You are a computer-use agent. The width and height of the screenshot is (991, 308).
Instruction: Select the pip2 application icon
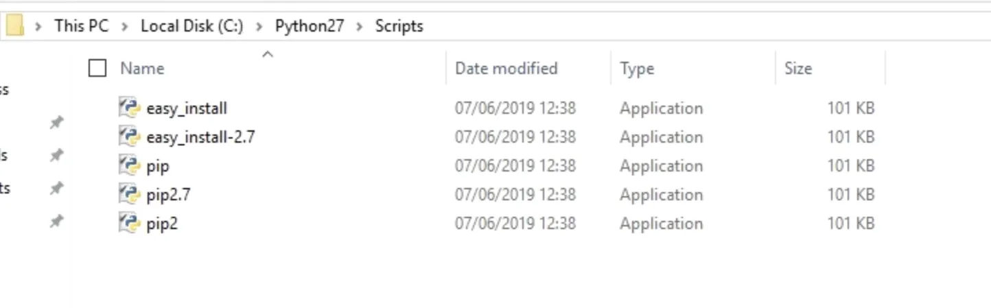129,223
